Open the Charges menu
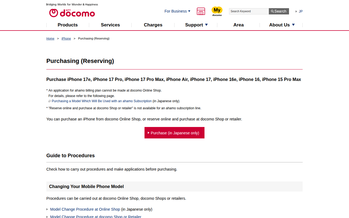Viewport: 349px width, 218px height. point(153,25)
